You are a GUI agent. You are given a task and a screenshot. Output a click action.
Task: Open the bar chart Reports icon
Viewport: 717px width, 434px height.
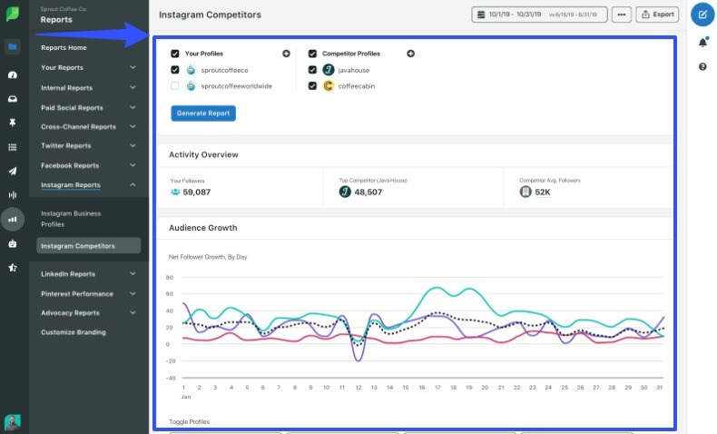(13, 218)
